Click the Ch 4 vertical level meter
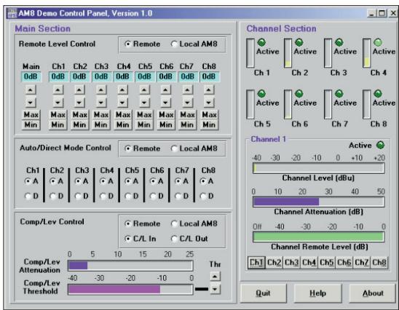Screen dimensions: 399x310 (367, 53)
